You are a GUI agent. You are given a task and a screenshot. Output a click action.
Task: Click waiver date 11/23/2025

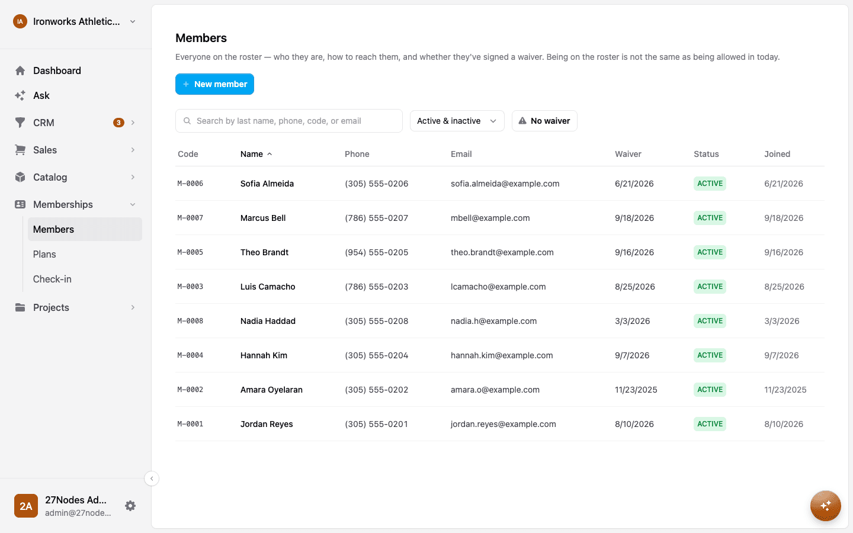(x=636, y=390)
